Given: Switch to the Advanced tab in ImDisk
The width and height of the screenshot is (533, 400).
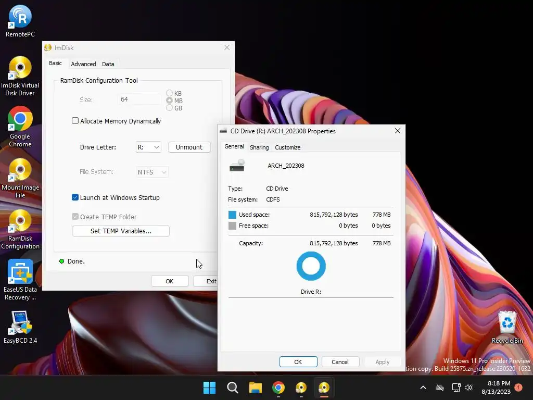Looking at the screenshot, I should [x=83, y=64].
